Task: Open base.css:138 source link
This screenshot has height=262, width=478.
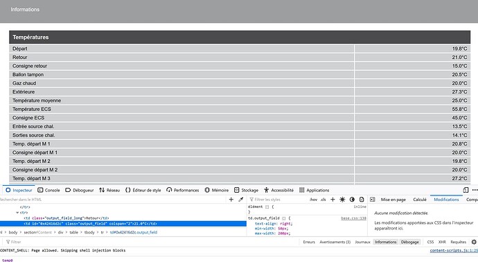Action: (x=353, y=218)
